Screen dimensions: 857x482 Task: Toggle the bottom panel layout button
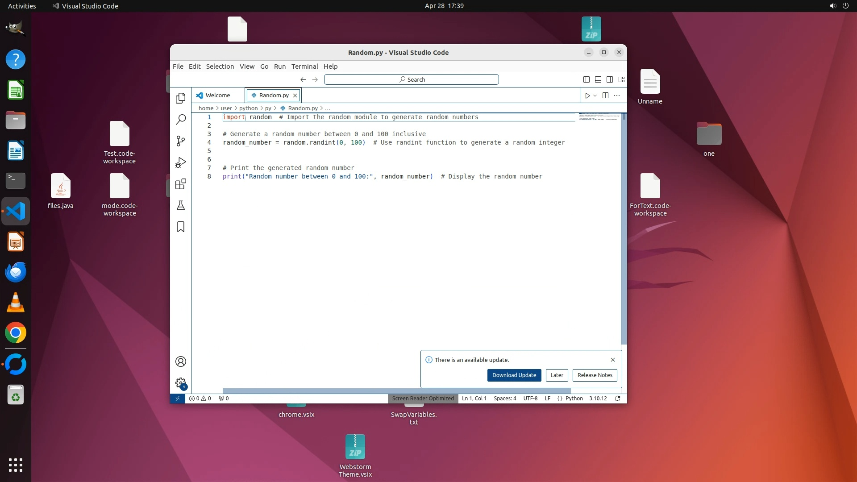click(598, 79)
